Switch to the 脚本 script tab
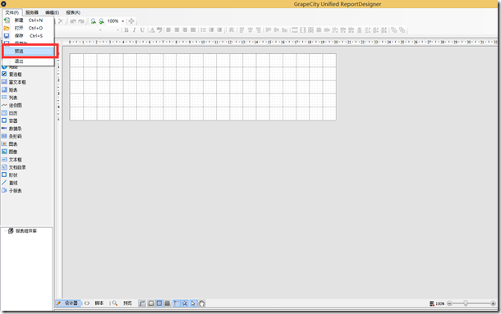Viewport: 501px width, 314px height. pyautogui.click(x=94, y=303)
